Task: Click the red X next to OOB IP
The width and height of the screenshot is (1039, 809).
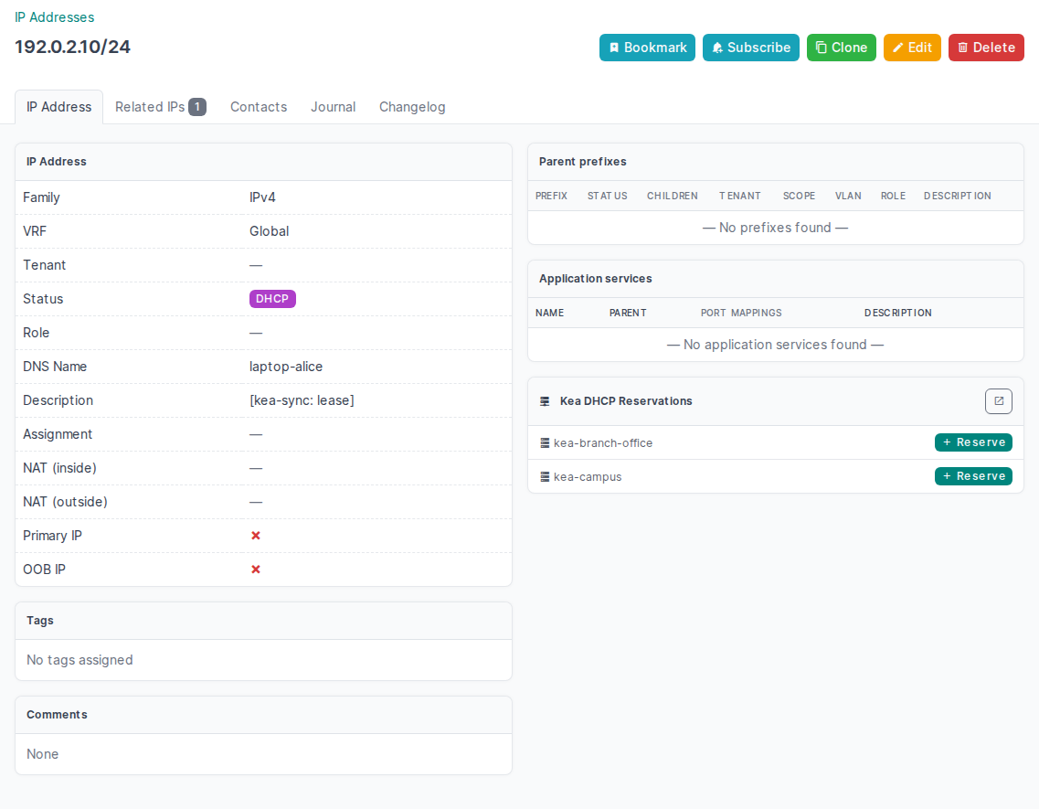Action: 256,569
